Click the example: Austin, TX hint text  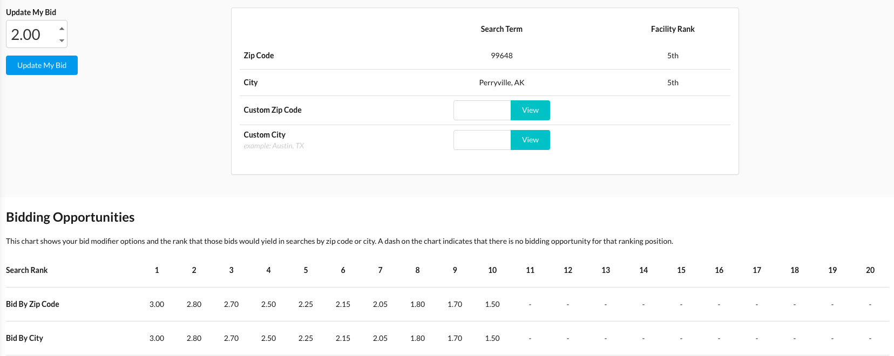click(x=274, y=146)
